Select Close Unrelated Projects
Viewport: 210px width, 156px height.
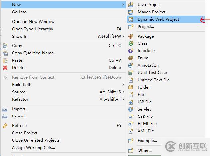click(36, 140)
